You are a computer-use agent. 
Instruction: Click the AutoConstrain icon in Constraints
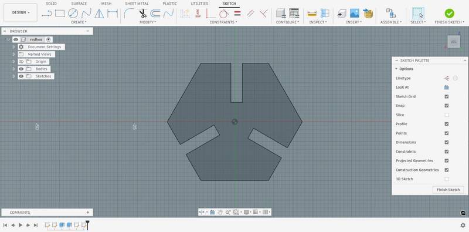[185, 13]
